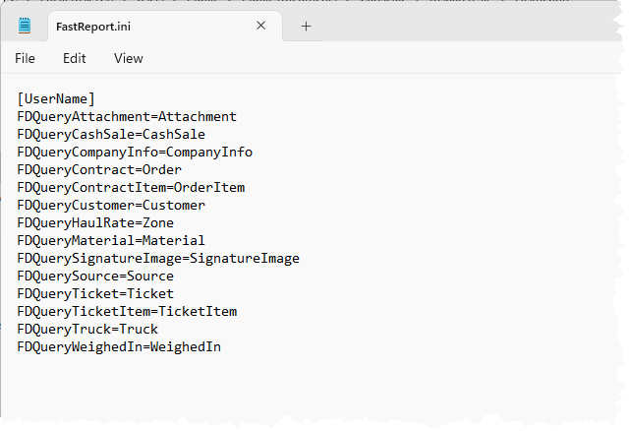Open the View menu
Viewport: 629px width, 431px height.
[x=128, y=58]
